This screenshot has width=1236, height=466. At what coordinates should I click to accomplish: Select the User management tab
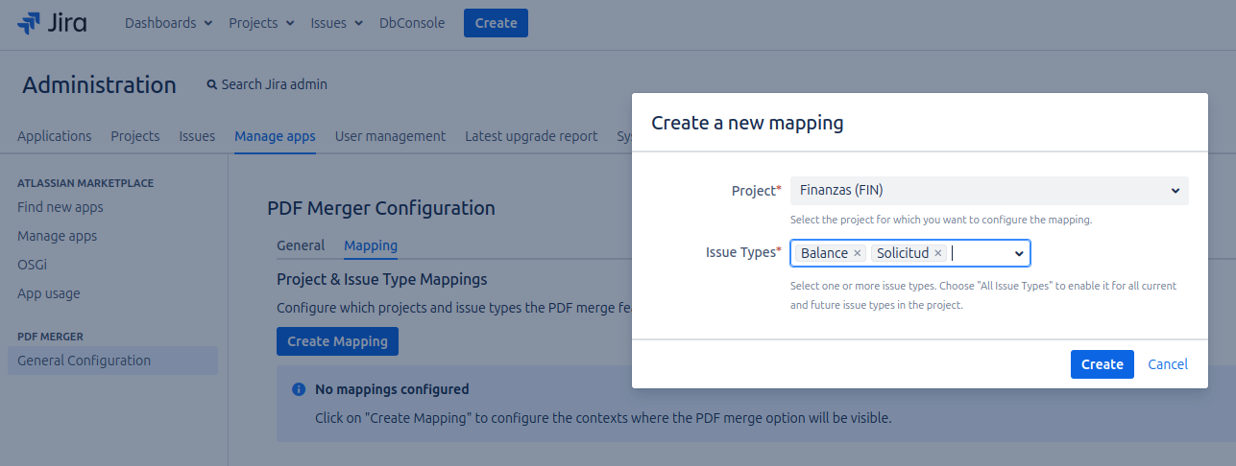coord(390,136)
